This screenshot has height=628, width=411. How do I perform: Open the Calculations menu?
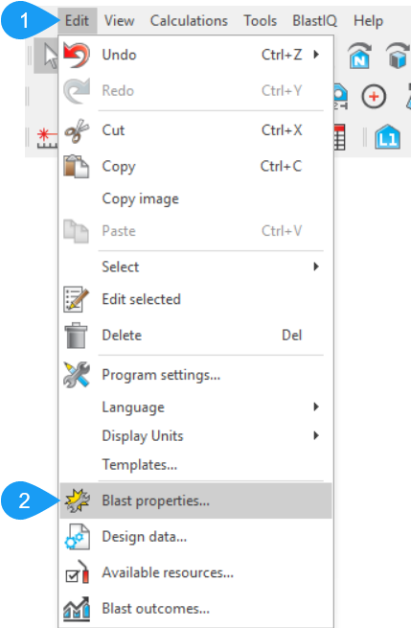tap(189, 20)
